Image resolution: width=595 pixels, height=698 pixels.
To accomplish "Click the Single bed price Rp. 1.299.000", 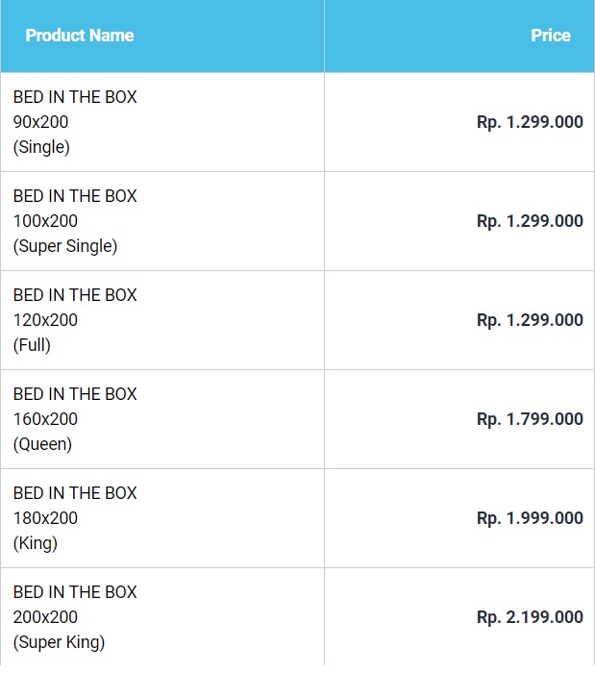I will click(530, 122).
